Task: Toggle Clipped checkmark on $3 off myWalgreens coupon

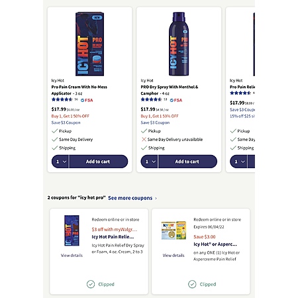Action: [91, 284]
